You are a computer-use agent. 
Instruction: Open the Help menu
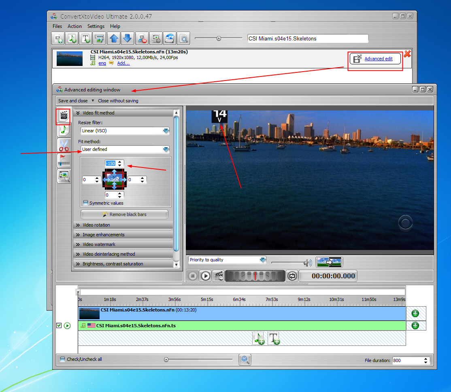pyautogui.click(x=115, y=26)
